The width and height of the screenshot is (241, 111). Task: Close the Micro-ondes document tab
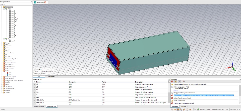coord(45,2)
